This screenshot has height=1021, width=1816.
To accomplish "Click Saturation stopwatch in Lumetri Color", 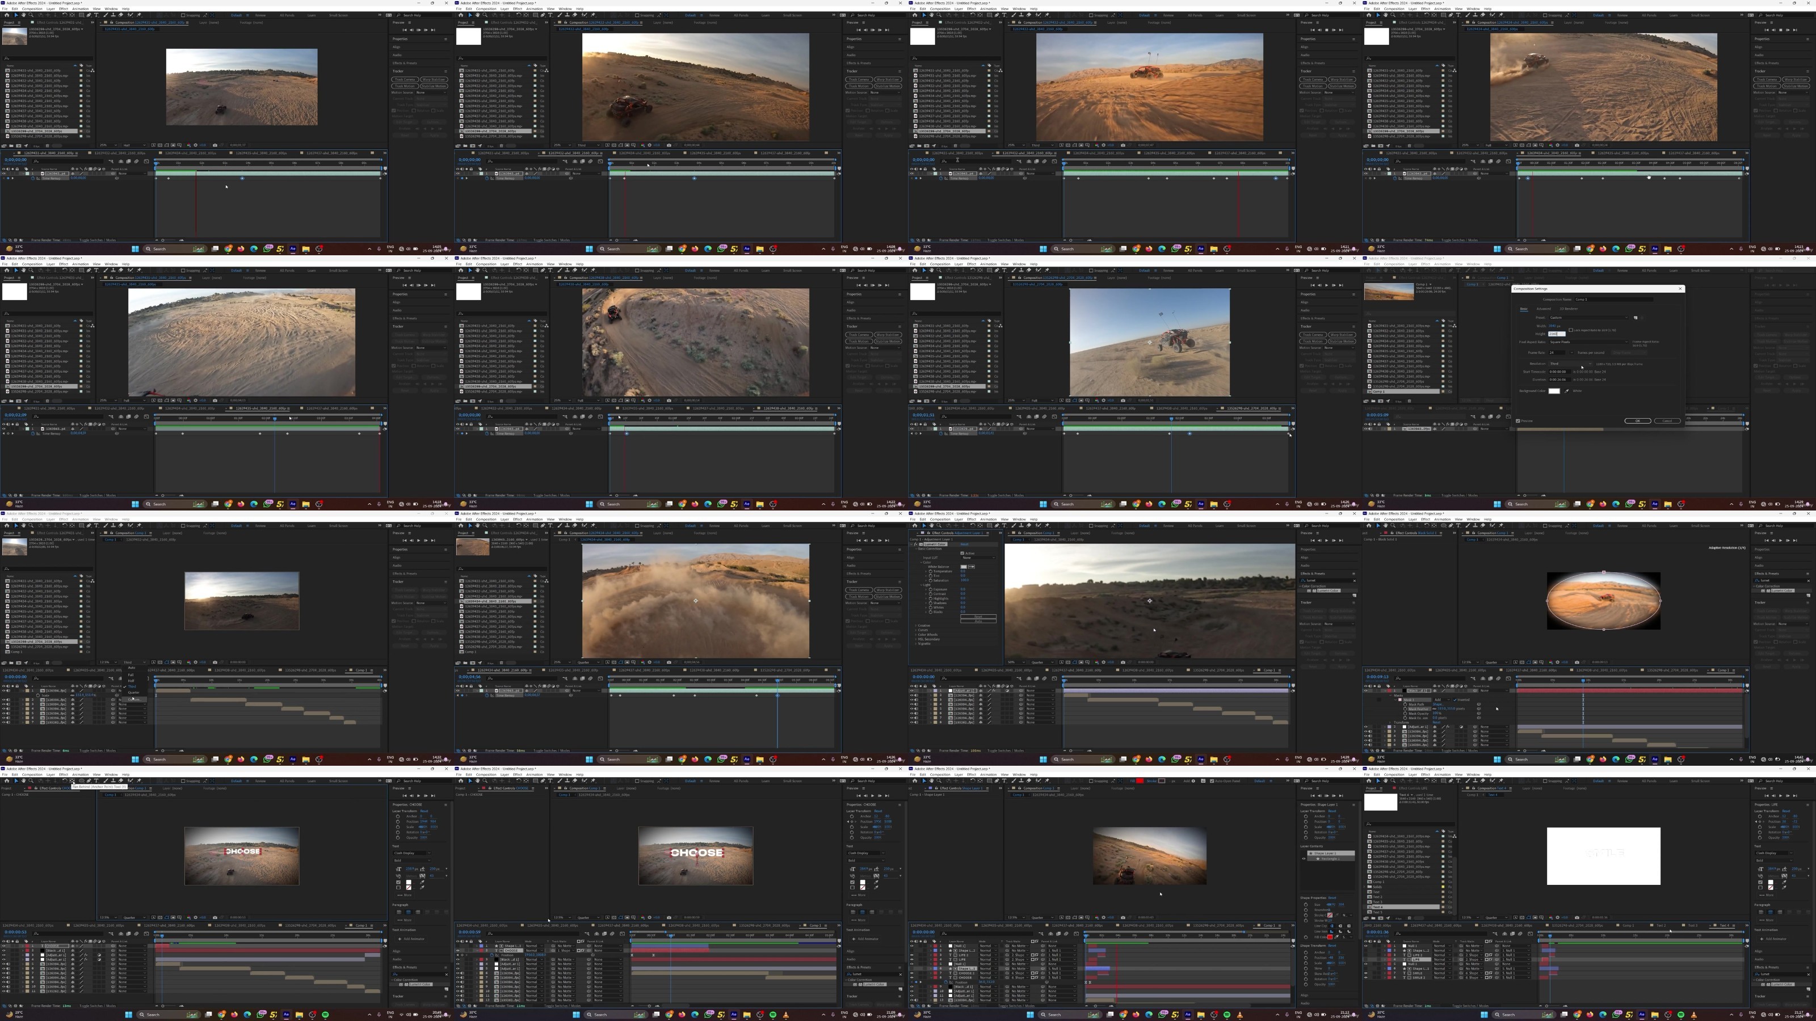I will point(931,581).
